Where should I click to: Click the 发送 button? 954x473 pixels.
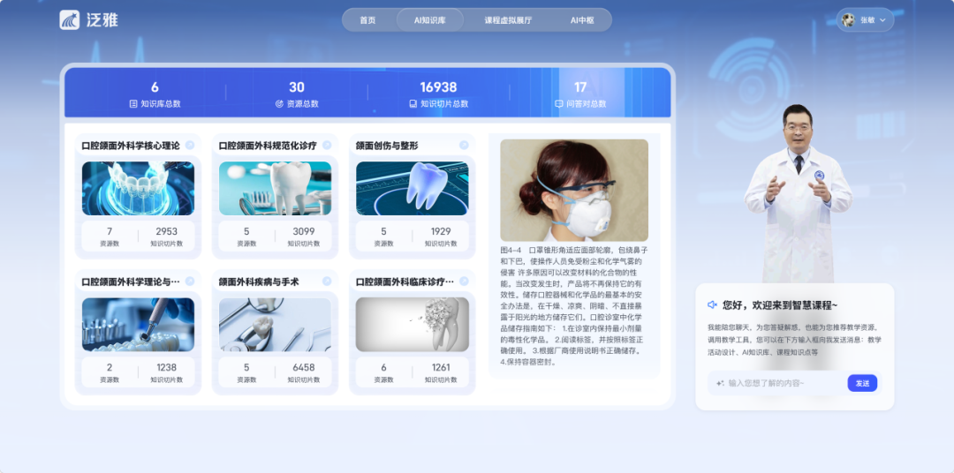point(862,383)
